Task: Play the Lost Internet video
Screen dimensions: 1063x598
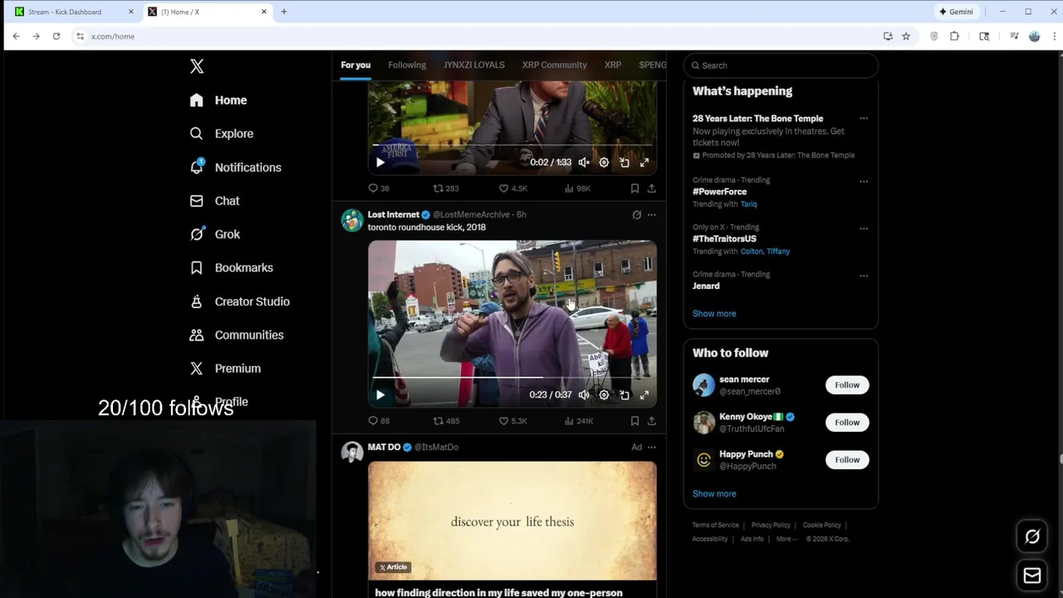Action: pyautogui.click(x=380, y=395)
